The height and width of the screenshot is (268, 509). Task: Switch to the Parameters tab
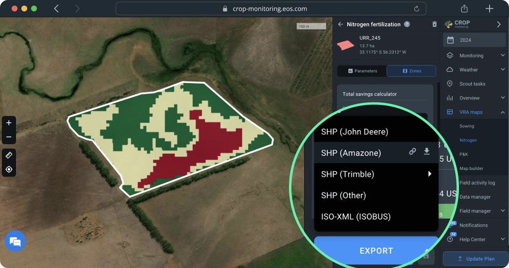(362, 71)
